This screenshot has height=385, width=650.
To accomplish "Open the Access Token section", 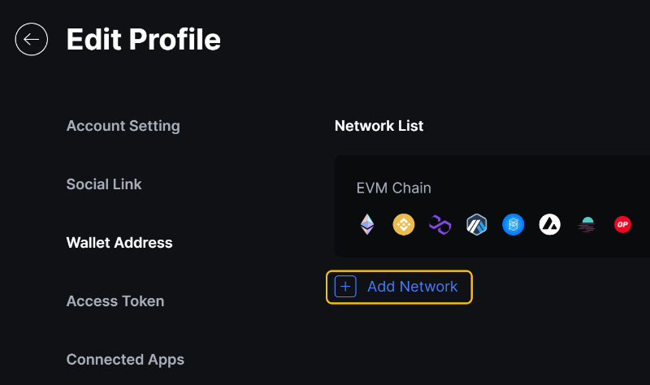I will click(x=115, y=301).
